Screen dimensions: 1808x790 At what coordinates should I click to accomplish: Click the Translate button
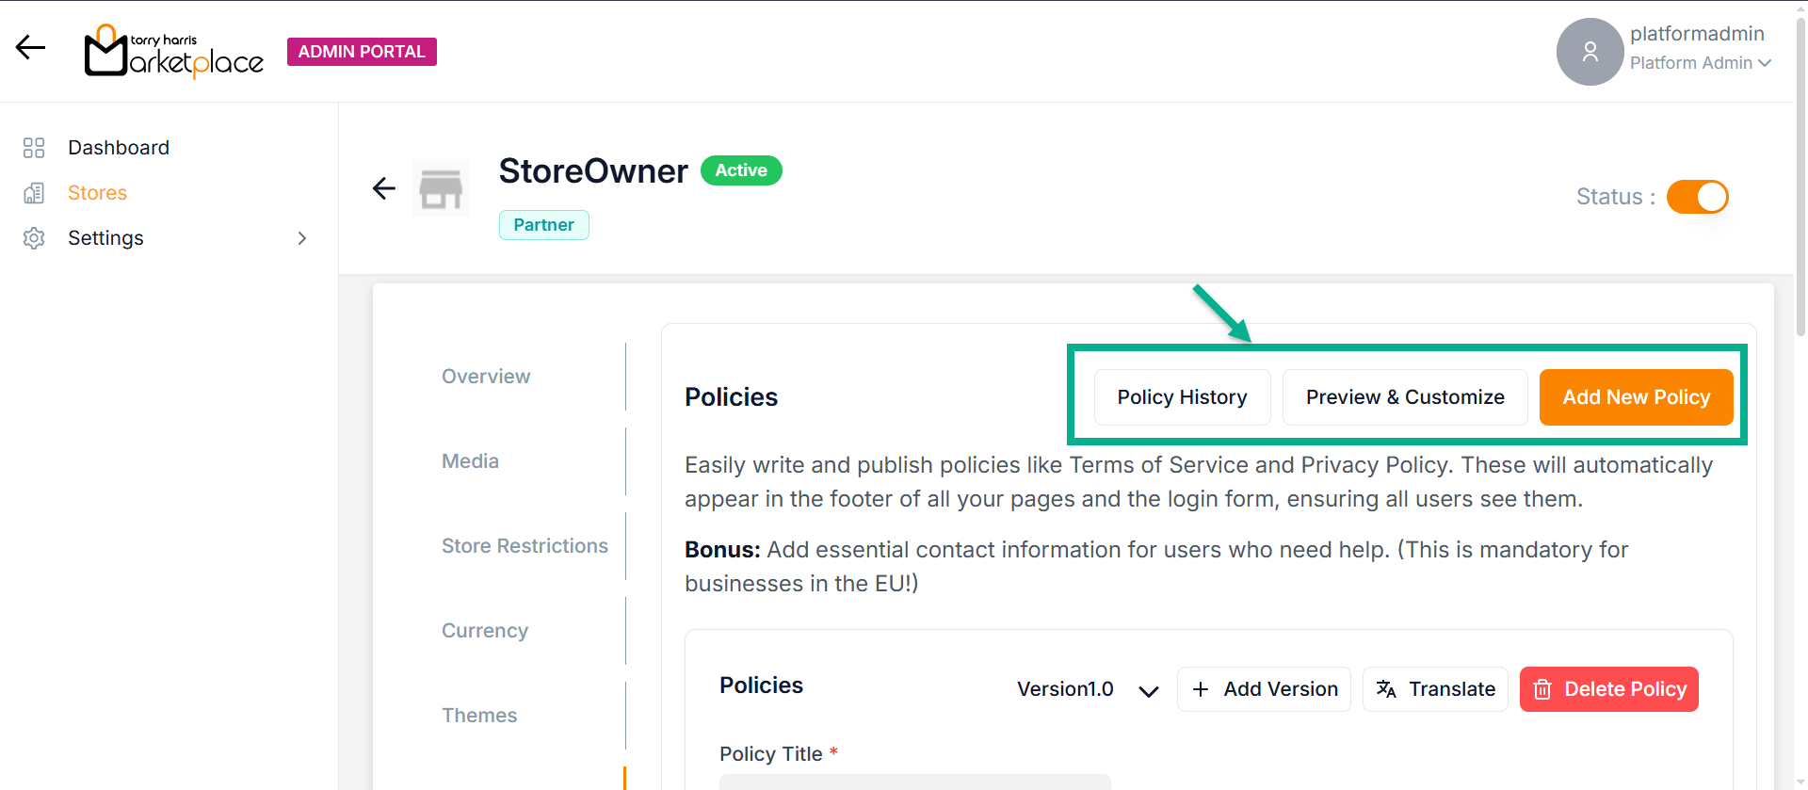(x=1435, y=689)
